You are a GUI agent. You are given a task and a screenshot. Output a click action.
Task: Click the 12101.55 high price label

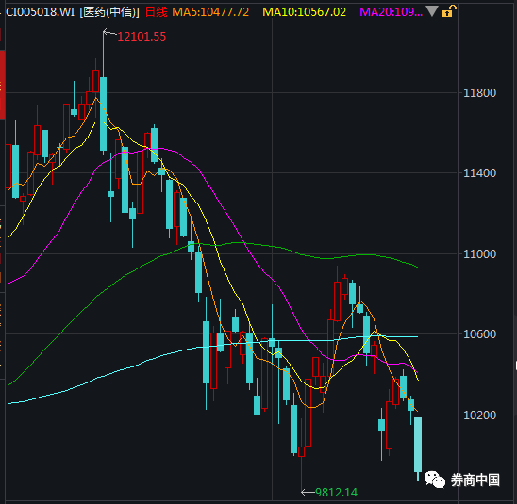pyautogui.click(x=142, y=36)
